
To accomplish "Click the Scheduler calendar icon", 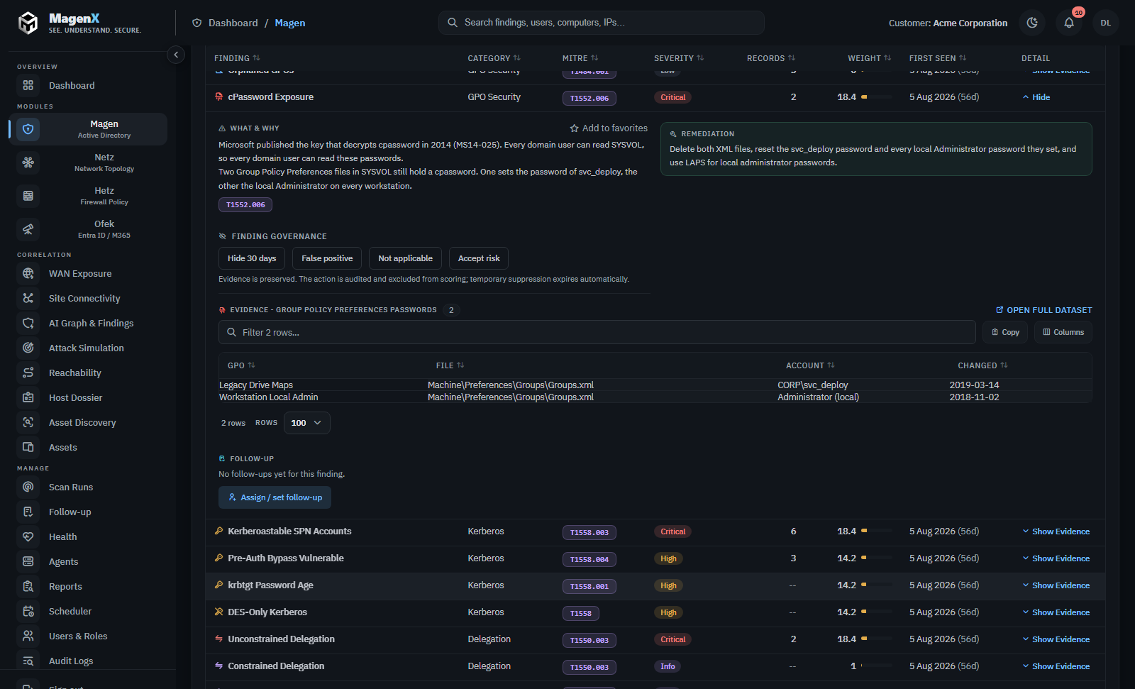I will [x=28, y=611].
